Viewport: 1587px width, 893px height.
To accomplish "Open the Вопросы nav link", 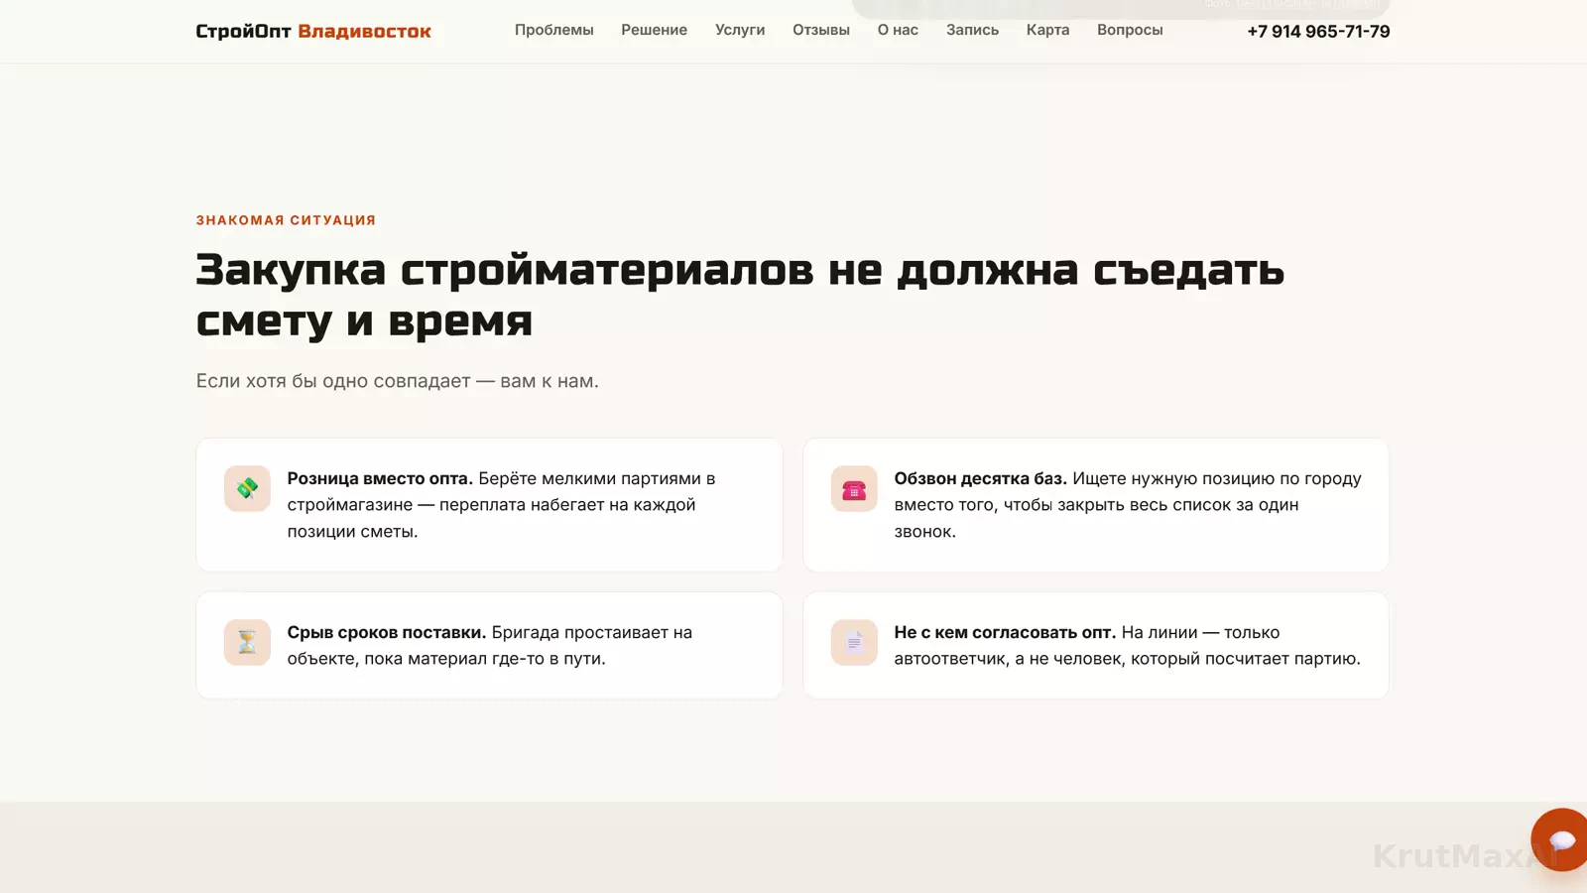I will pyautogui.click(x=1130, y=30).
